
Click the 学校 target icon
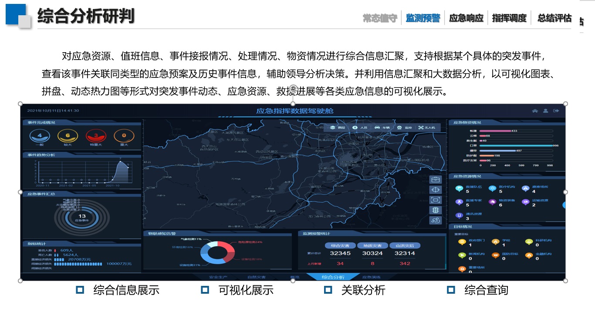tap(496, 242)
